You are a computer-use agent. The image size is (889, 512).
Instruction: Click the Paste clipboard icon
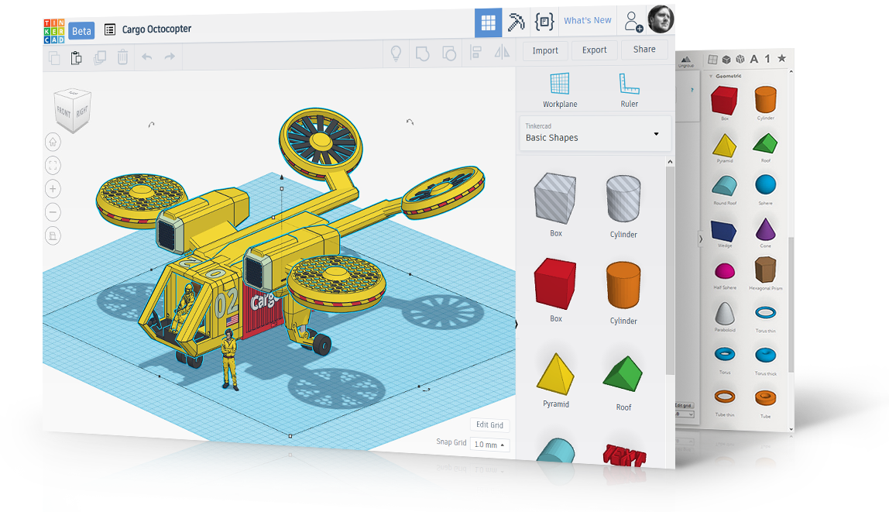tap(76, 58)
